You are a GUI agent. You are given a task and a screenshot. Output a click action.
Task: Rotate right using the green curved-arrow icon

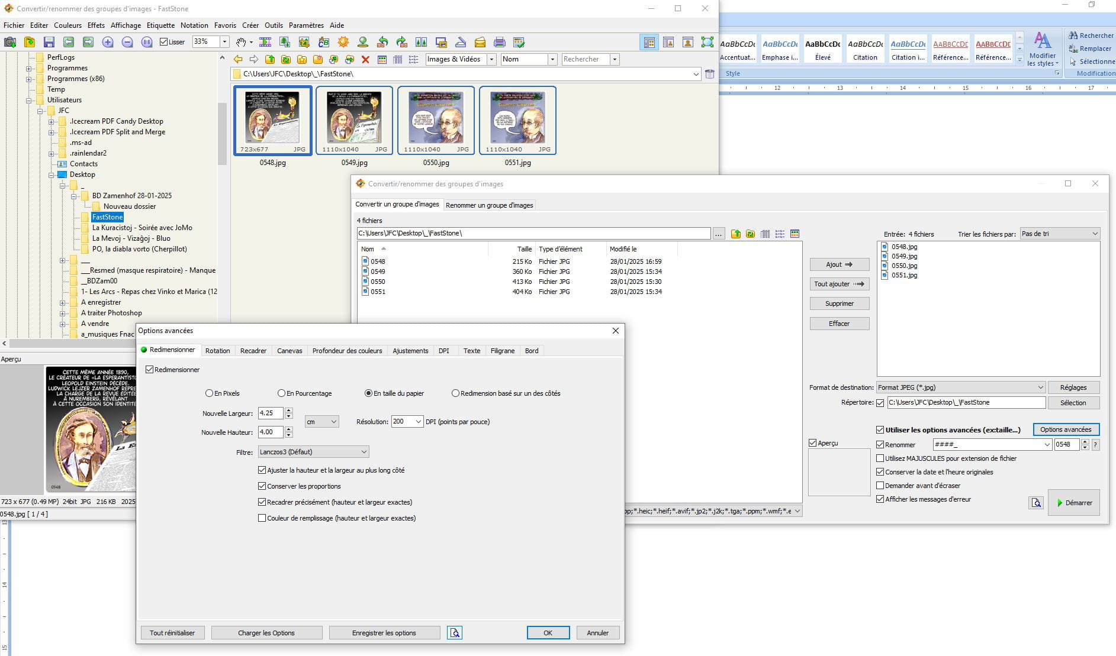click(x=402, y=42)
